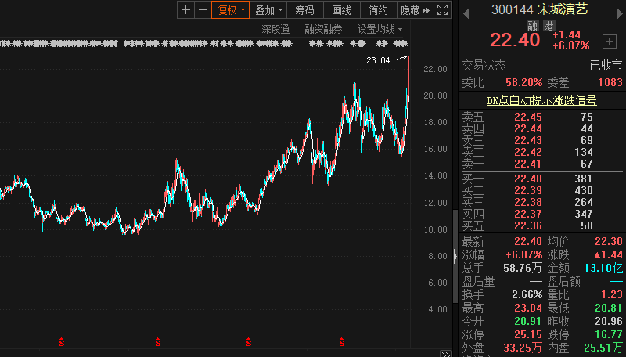Collapse side panel using splitter arrow
626x357 pixels.
tap(455, 255)
